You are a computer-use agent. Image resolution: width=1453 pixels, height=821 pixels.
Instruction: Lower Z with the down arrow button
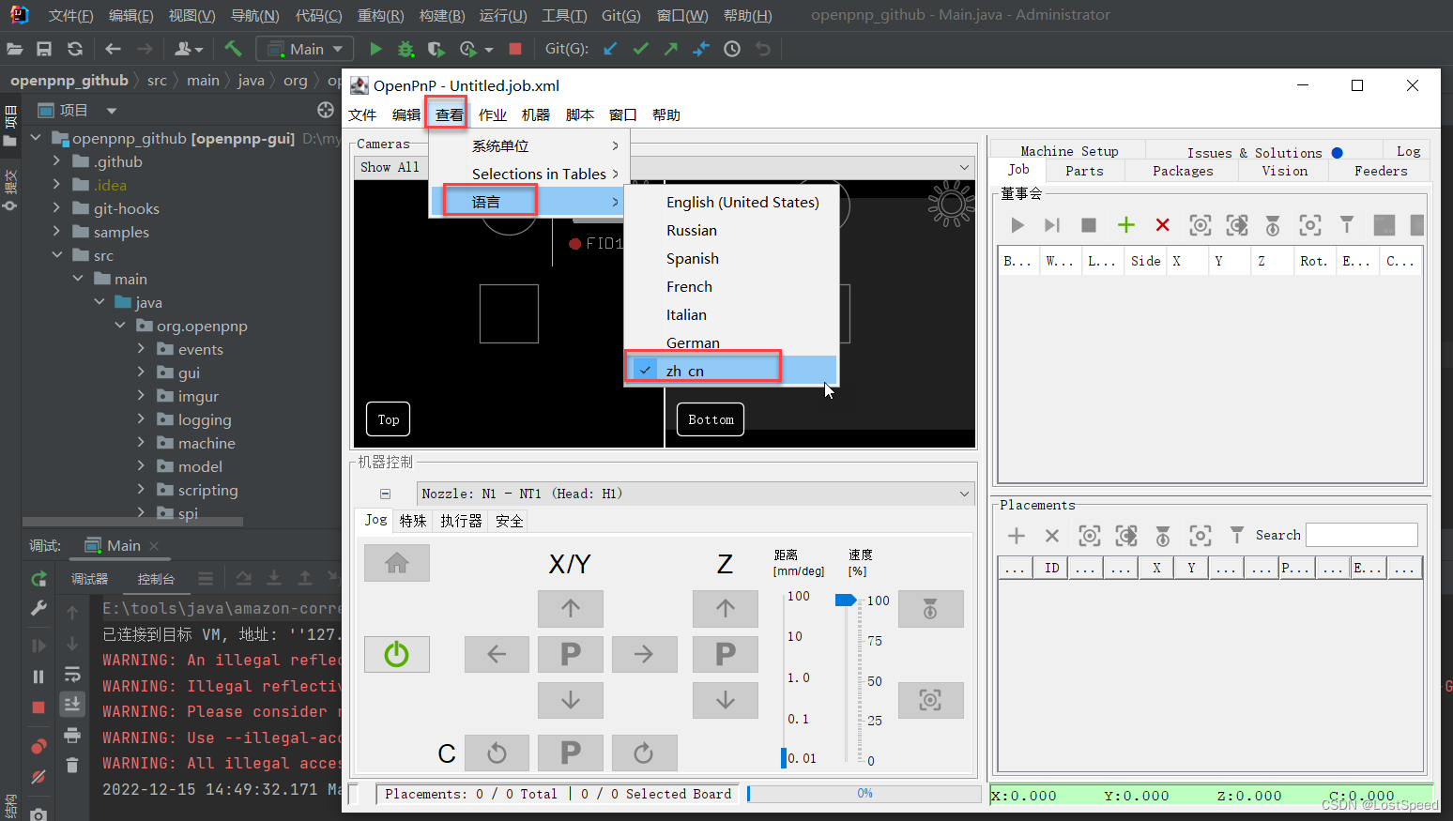(726, 700)
